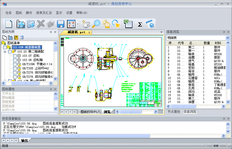The image size is (232, 149).
Task: Pin the 图纸属性 panel
Action: 51,89
